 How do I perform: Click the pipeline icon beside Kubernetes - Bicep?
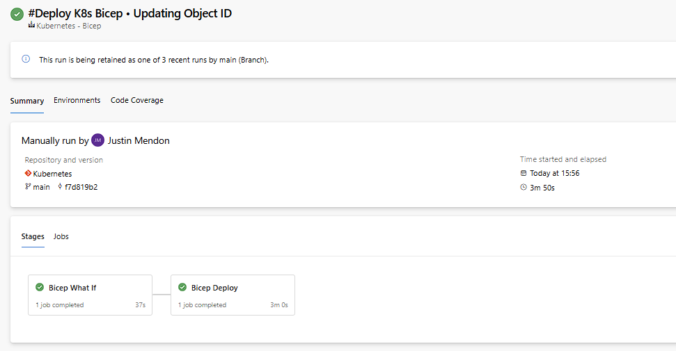click(x=31, y=26)
